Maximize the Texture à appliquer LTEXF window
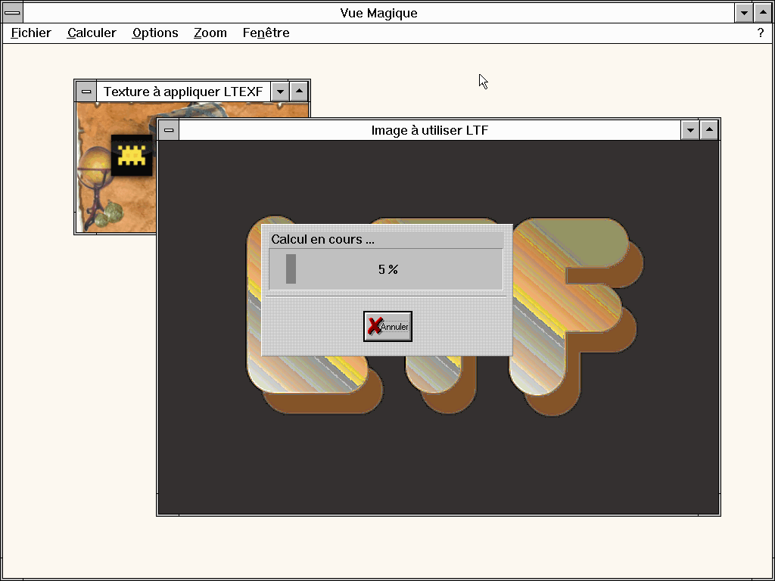Viewport: 775px width, 581px height. pos(299,92)
